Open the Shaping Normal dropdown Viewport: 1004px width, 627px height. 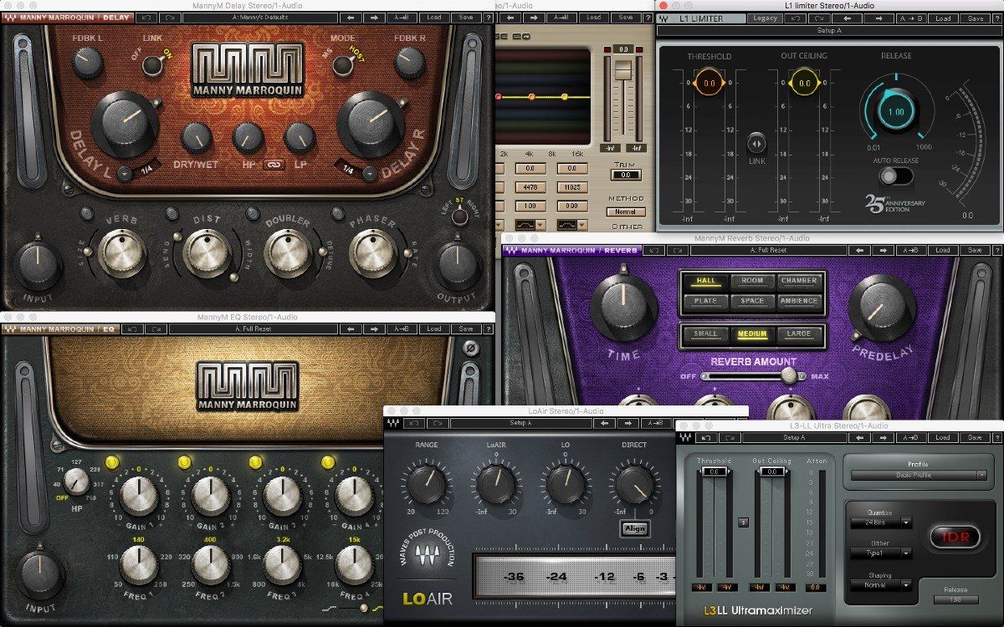tap(881, 585)
